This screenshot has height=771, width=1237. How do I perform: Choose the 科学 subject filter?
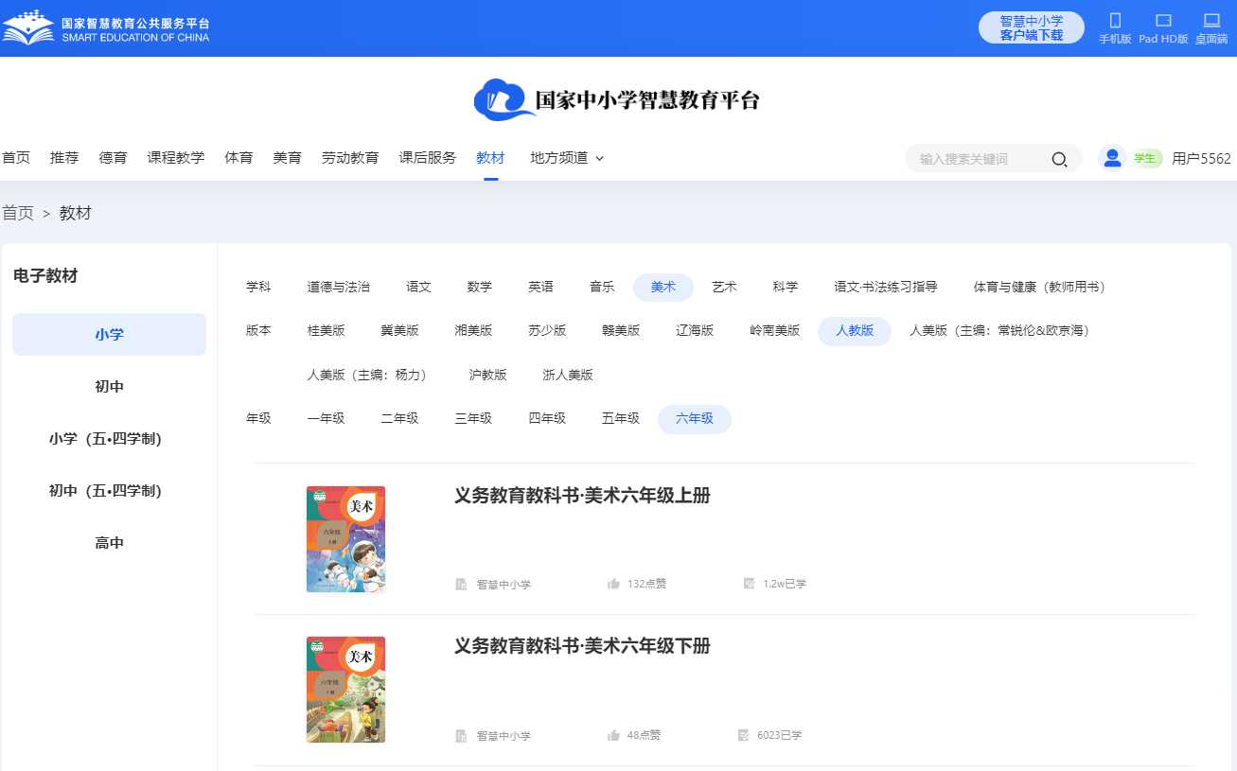786,287
